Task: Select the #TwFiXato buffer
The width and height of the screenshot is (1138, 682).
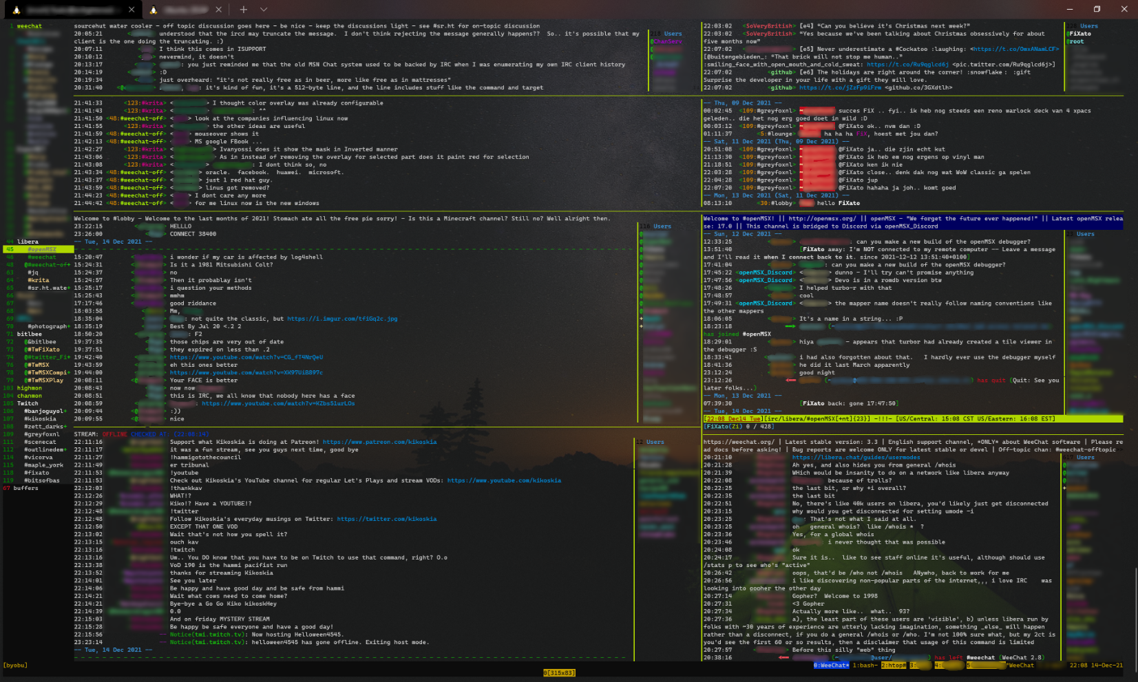Action: (x=42, y=350)
